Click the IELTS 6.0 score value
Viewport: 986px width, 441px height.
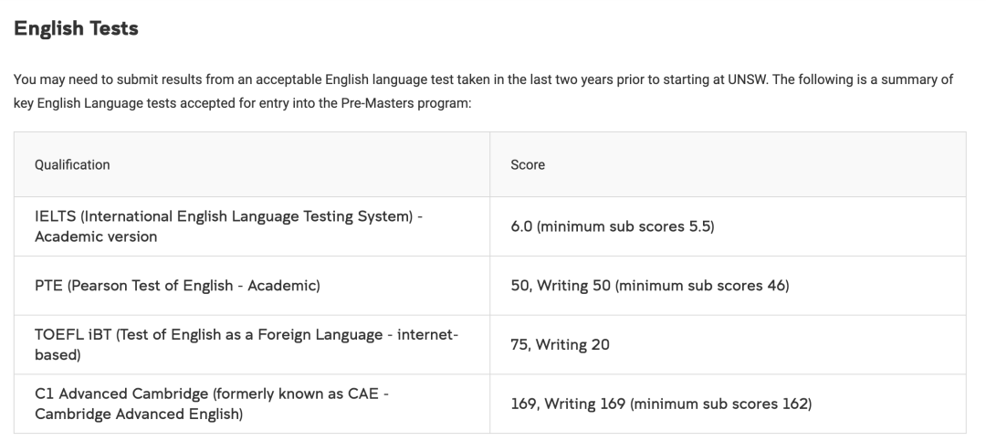[x=521, y=226]
